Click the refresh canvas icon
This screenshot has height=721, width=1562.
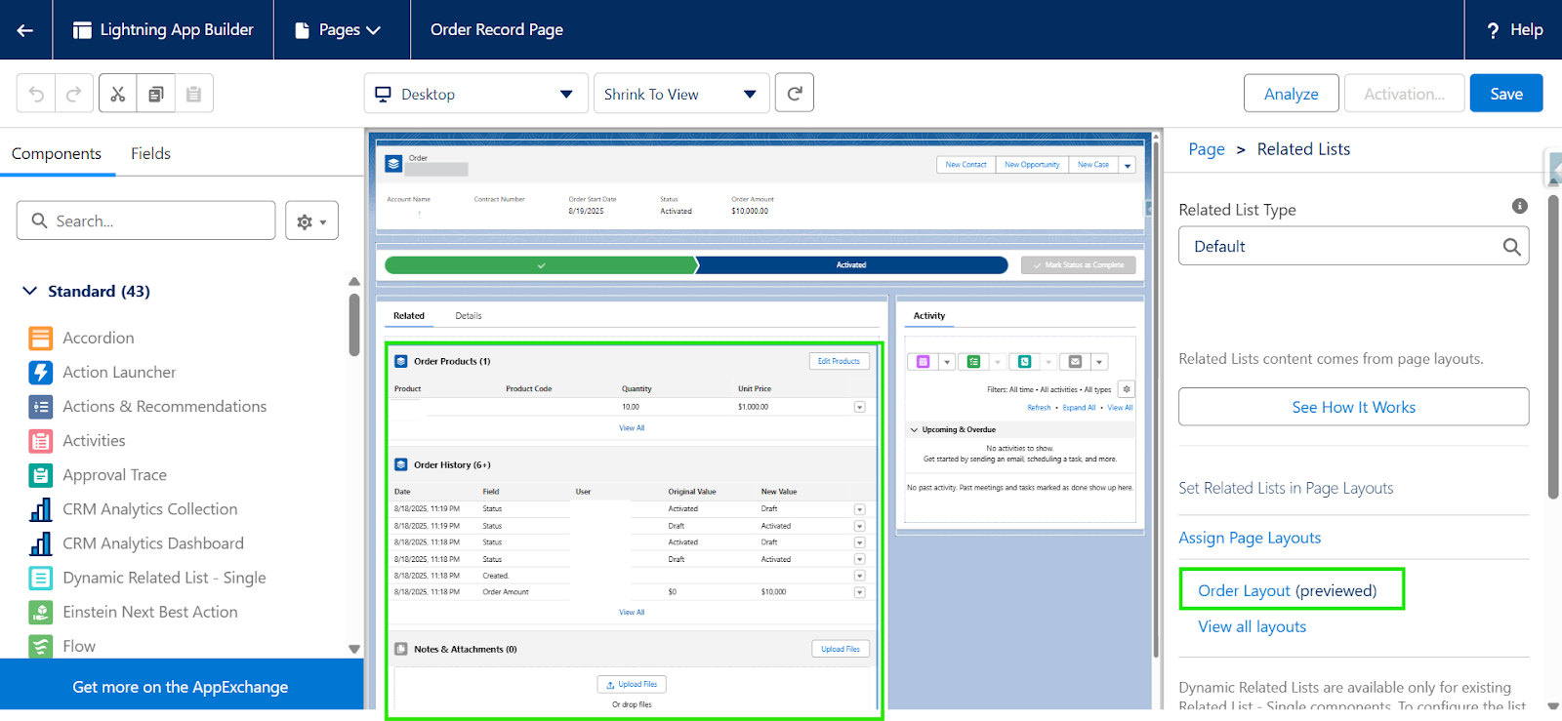coord(794,94)
